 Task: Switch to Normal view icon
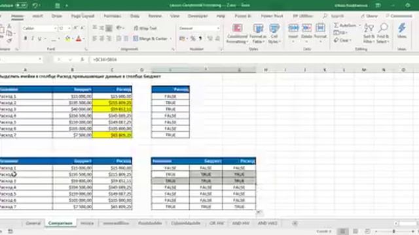point(342,231)
